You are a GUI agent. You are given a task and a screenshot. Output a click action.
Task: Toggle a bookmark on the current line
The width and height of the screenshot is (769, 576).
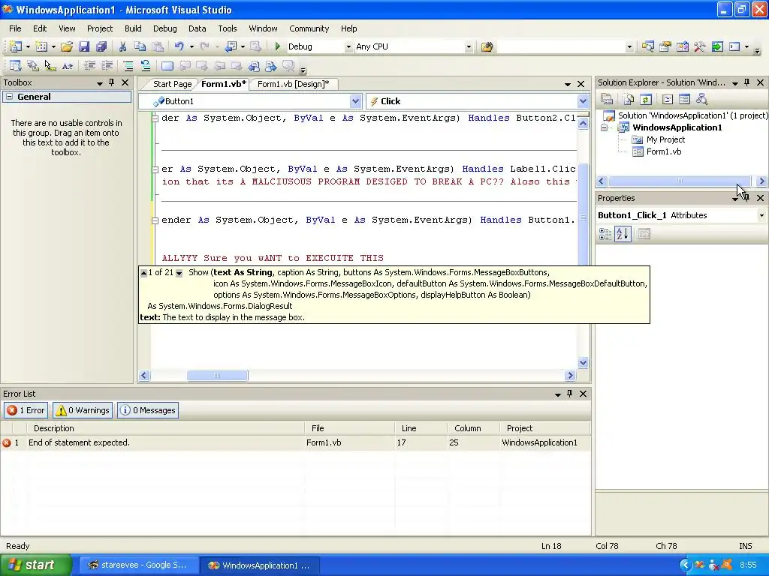coord(167,66)
